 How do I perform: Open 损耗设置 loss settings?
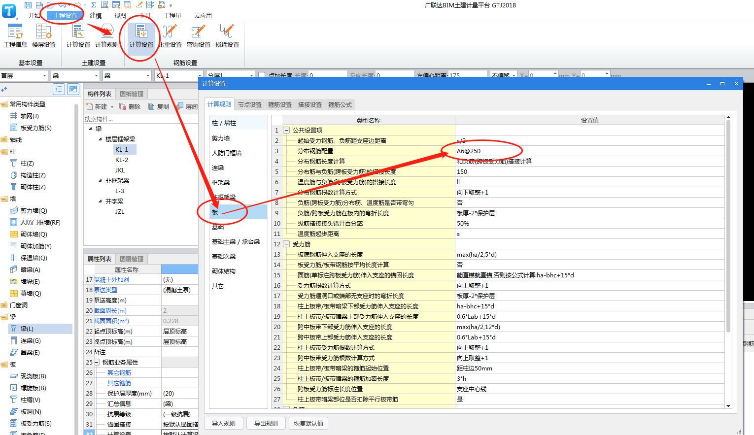pyautogui.click(x=227, y=36)
